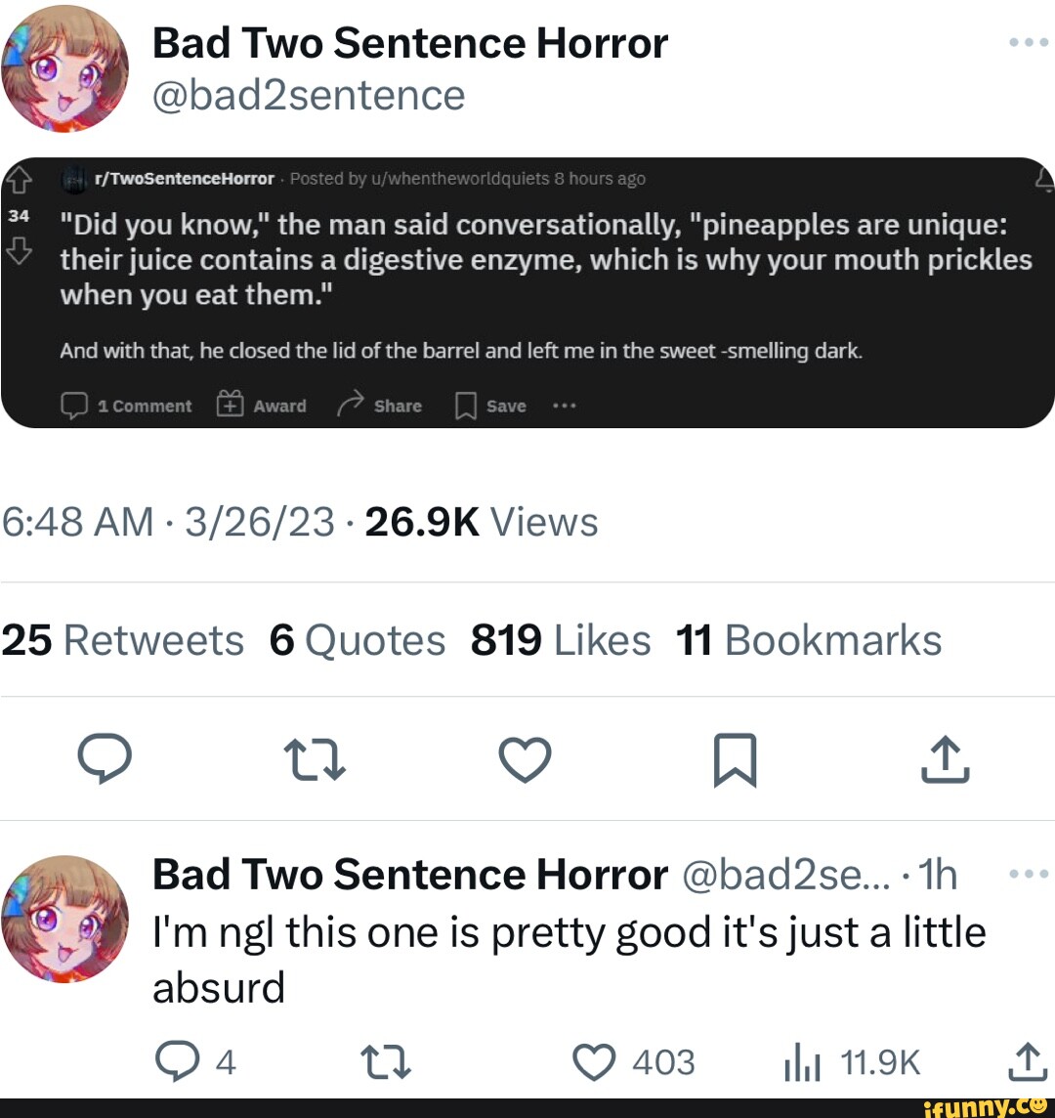1055x1118 pixels.
Task: Visit the @bad2sentence handle link
Action: (x=309, y=96)
